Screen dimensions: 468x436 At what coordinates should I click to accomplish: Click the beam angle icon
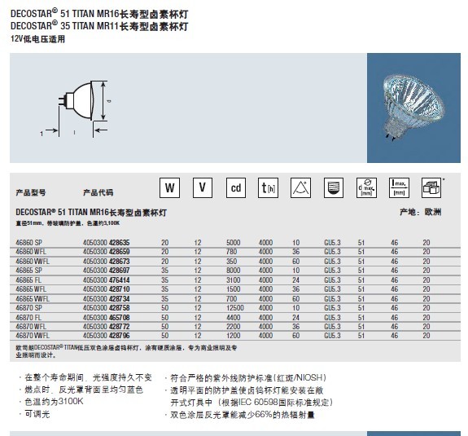coord(300,187)
